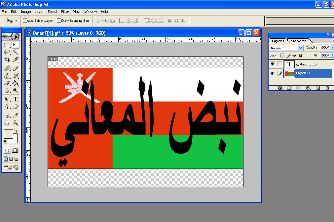Screen dimensions: 334x222
Task: Select Full Screen with Menu Bar mode
Action: (11, 159)
